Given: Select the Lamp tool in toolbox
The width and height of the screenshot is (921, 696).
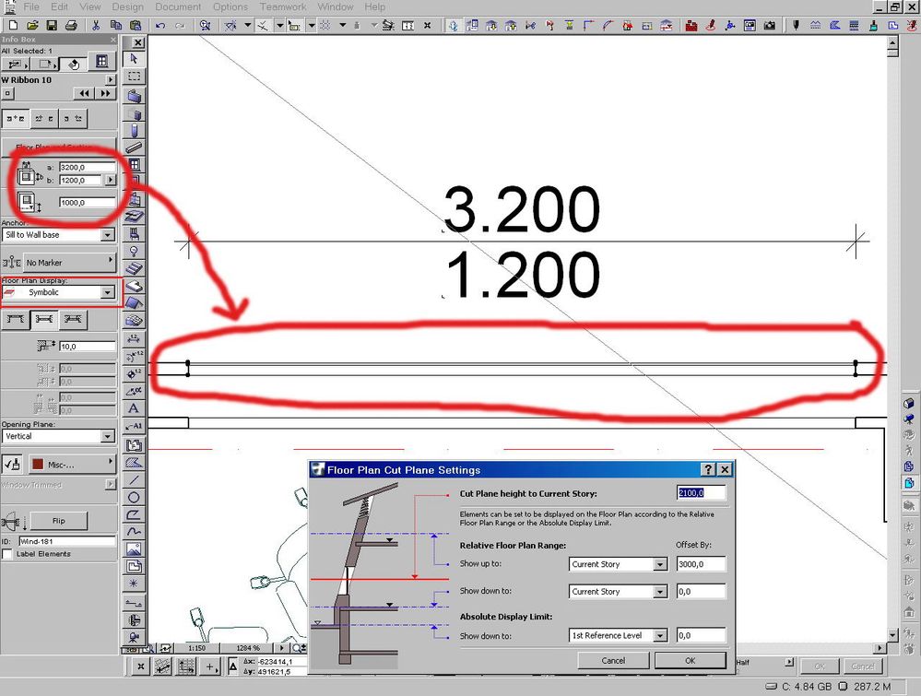Looking at the screenshot, I should point(134,252).
